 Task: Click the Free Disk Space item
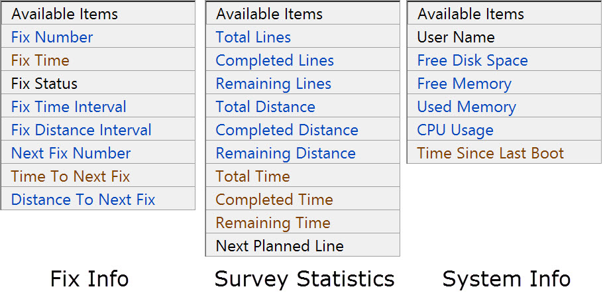[472, 60]
